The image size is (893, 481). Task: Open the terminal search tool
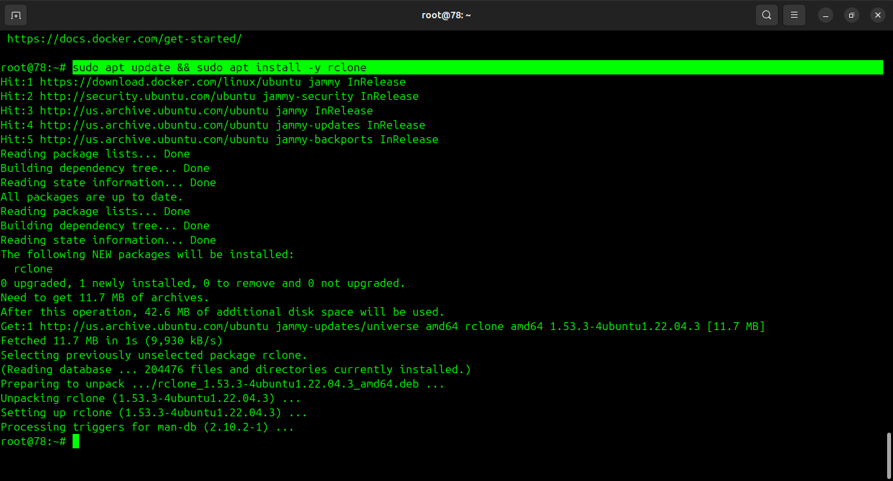[766, 15]
